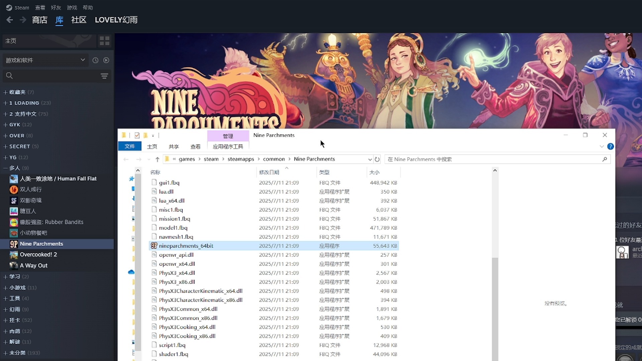Click the Explorer properties quick access icon

(x=137, y=135)
